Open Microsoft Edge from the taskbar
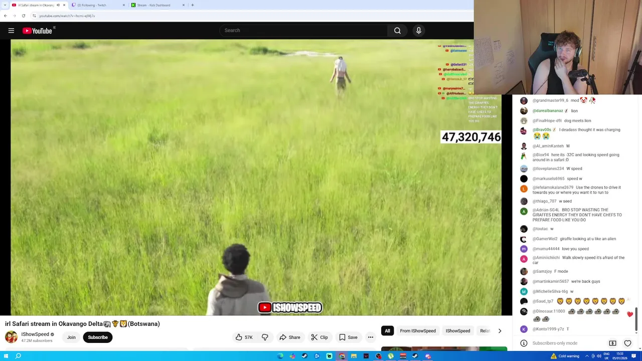The width and height of the screenshot is (642, 361). [x=280, y=356]
